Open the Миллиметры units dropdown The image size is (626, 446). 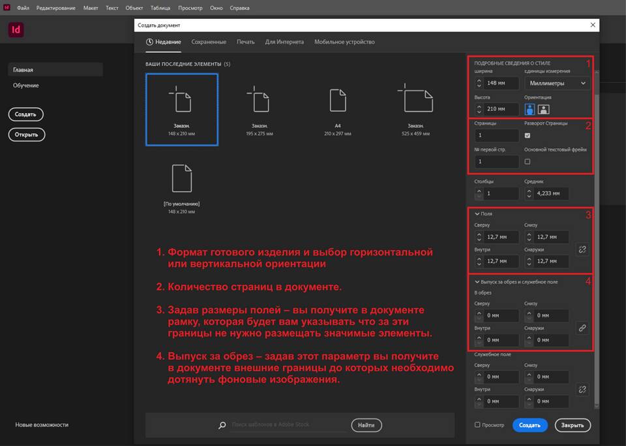pos(556,83)
